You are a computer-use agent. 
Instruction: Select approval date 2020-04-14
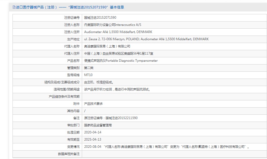93,132
